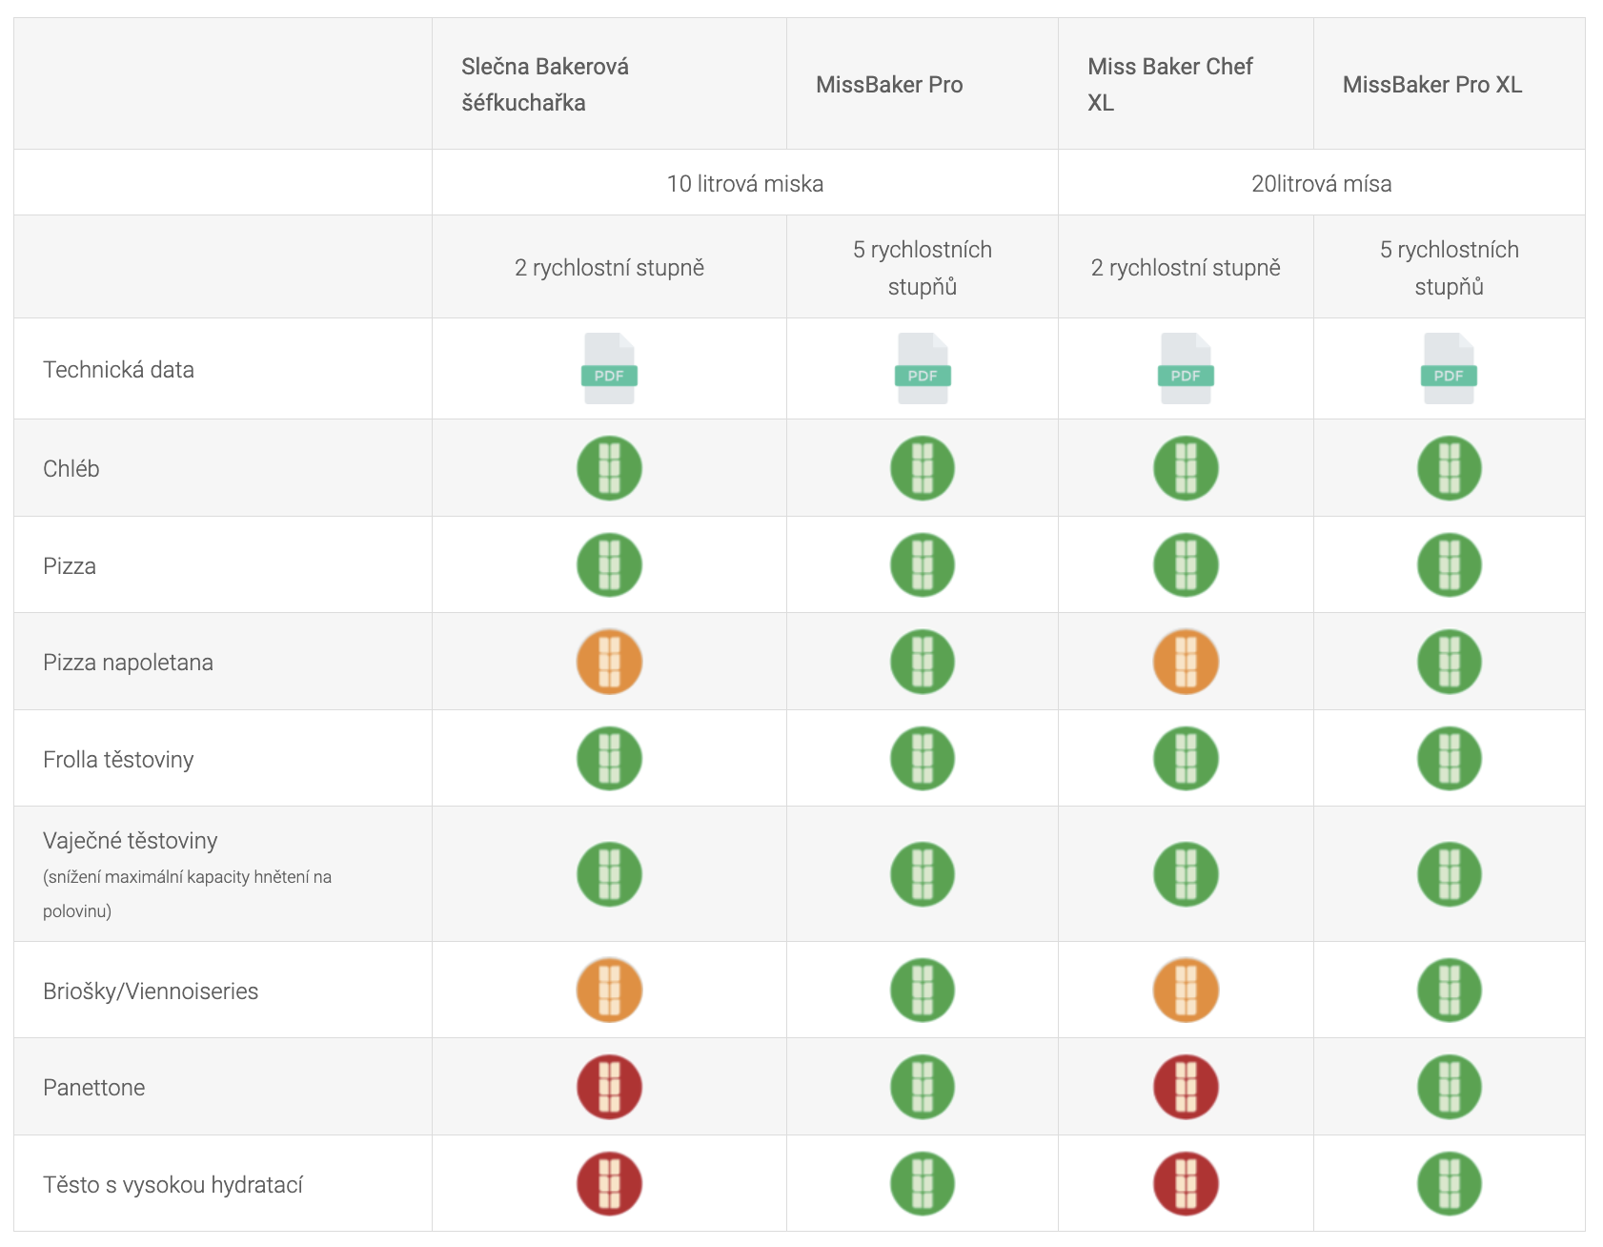Open the Slečna Bakerová šéfkuchařka technical data PDF
Screen dimensions: 1603x1247
609,369
